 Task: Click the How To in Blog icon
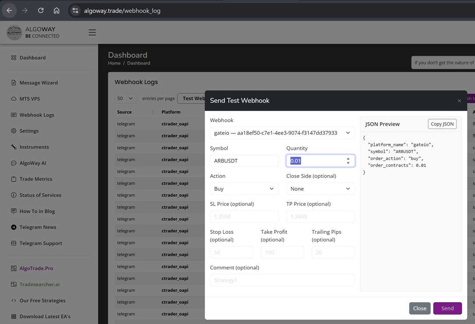click(14, 211)
